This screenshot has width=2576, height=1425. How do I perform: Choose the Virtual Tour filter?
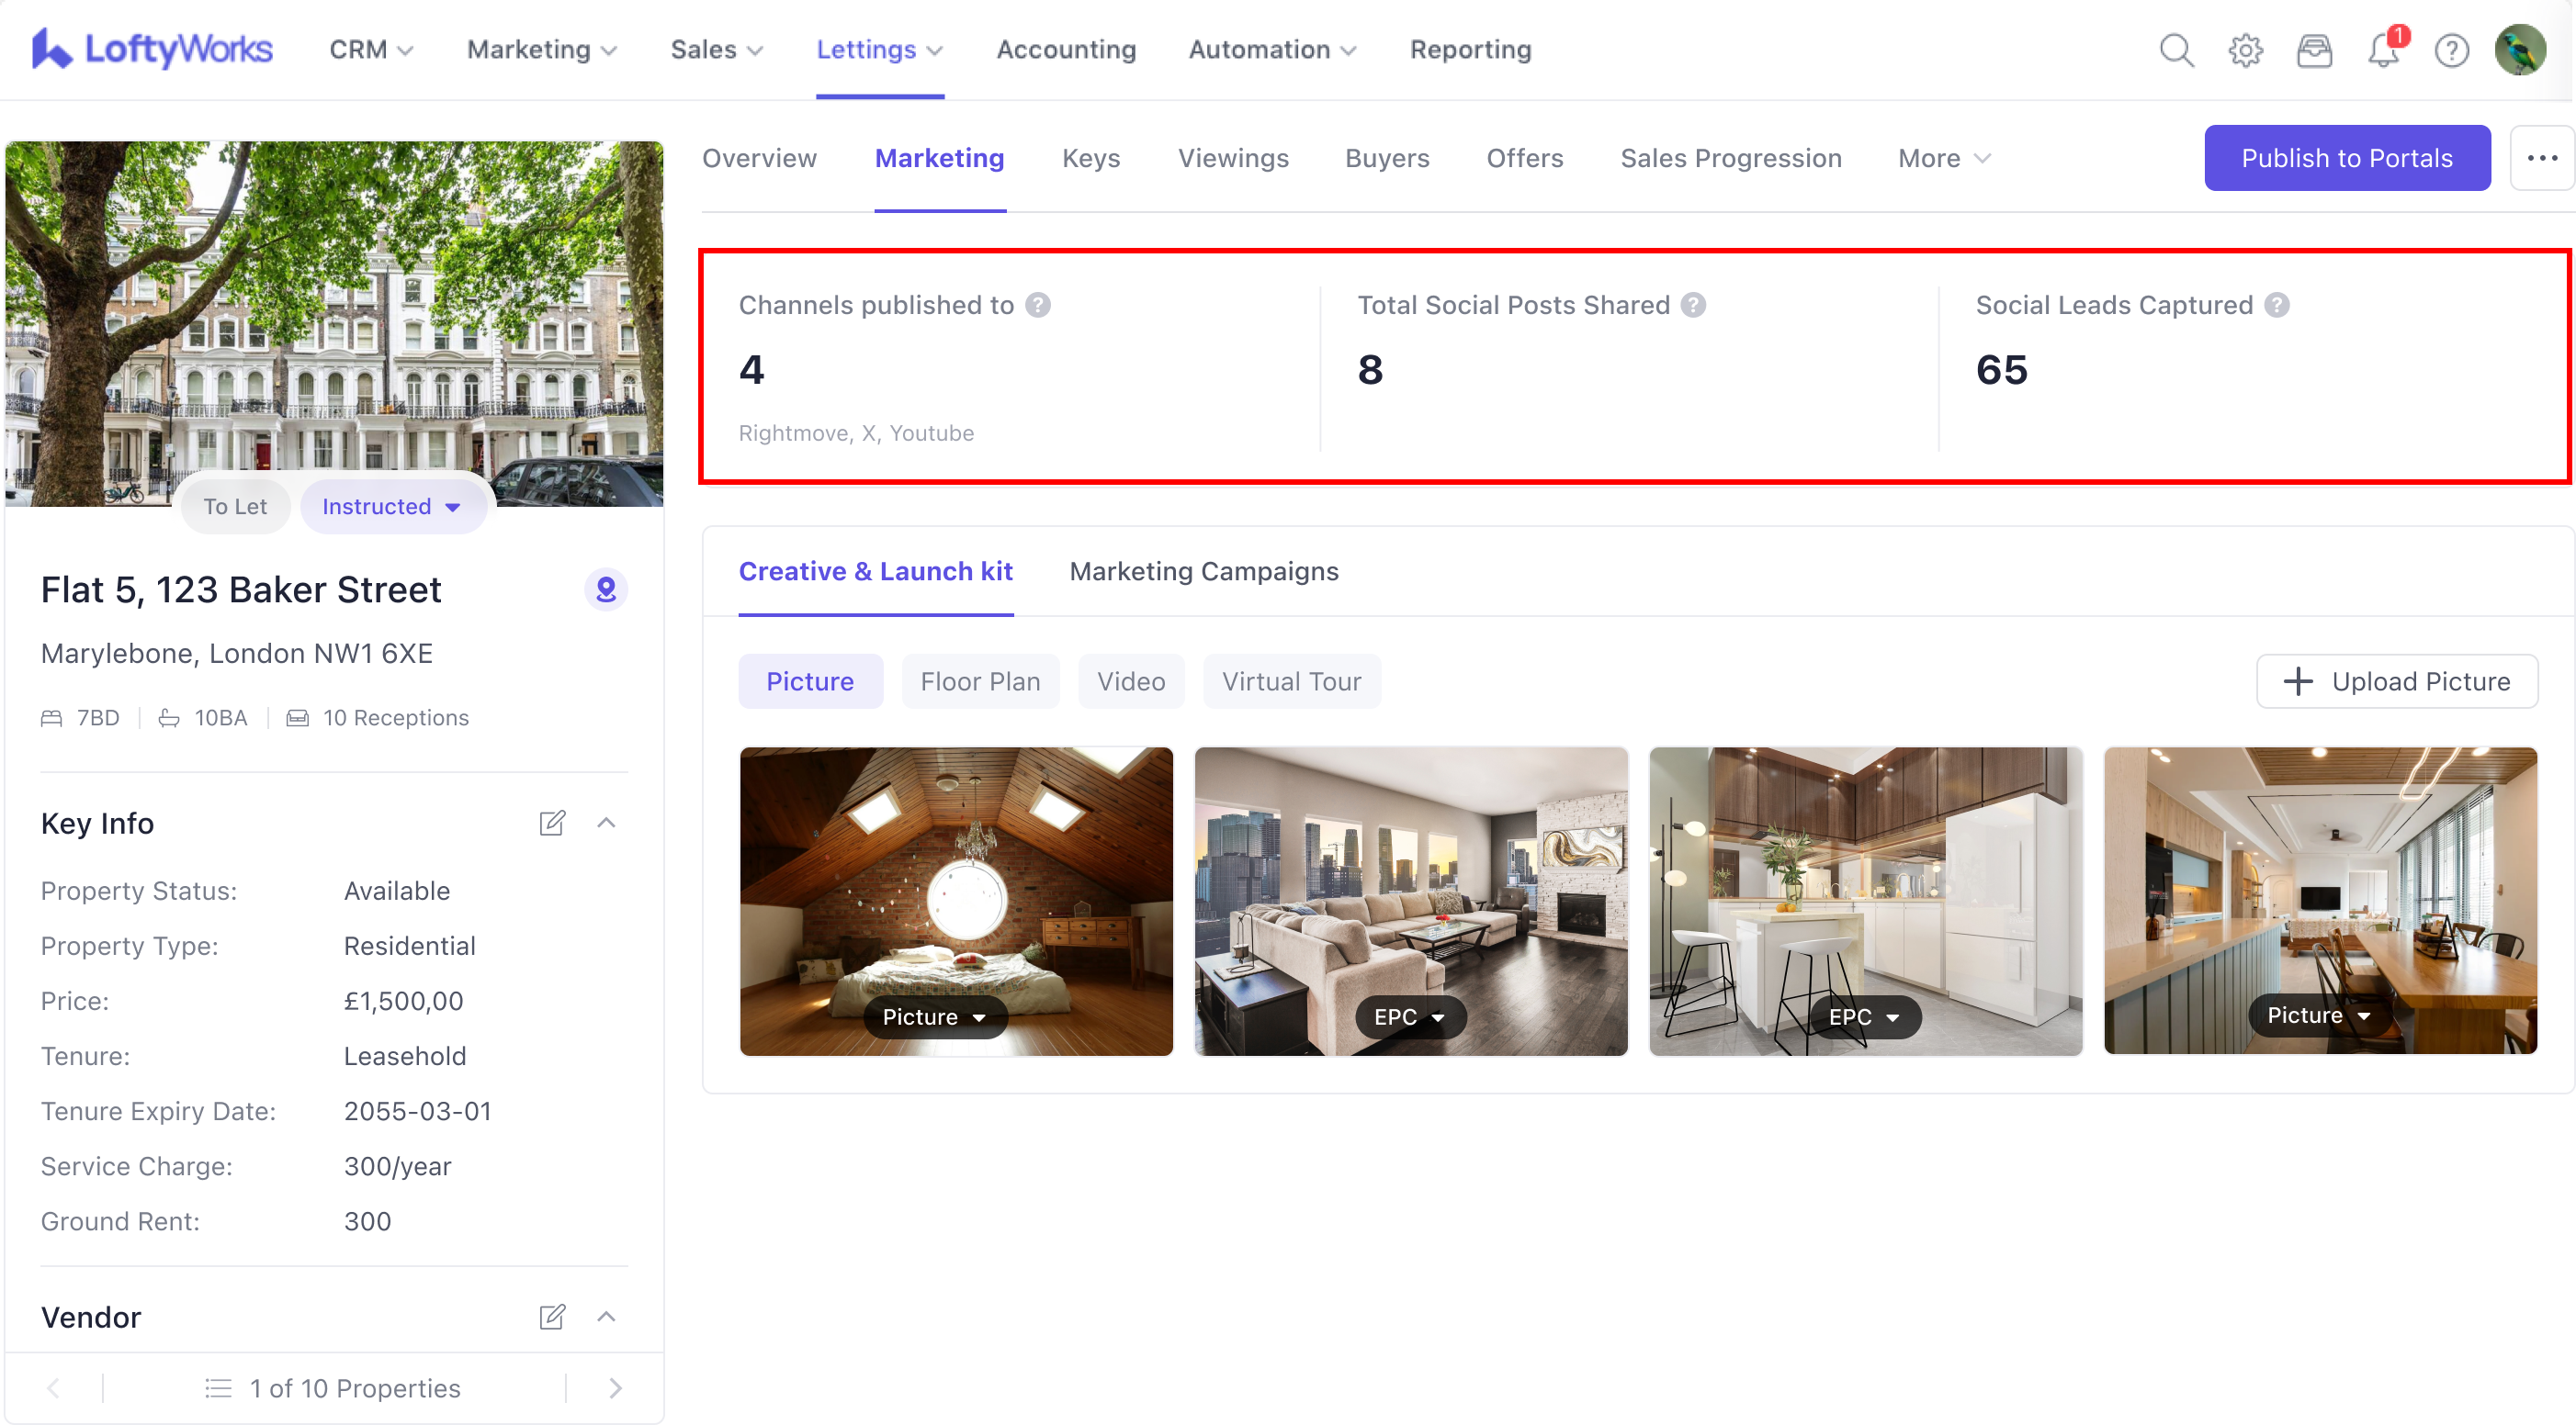[1291, 681]
